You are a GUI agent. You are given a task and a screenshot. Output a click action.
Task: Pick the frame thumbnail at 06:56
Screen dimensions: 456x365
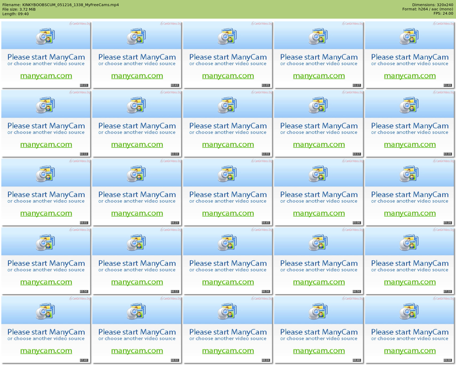pyautogui.click(x=319, y=261)
